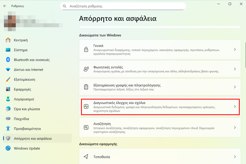This screenshot has width=246, height=164.
Task: Open Φωνητικές εντολές via its chevron
Action: pos(235,69)
